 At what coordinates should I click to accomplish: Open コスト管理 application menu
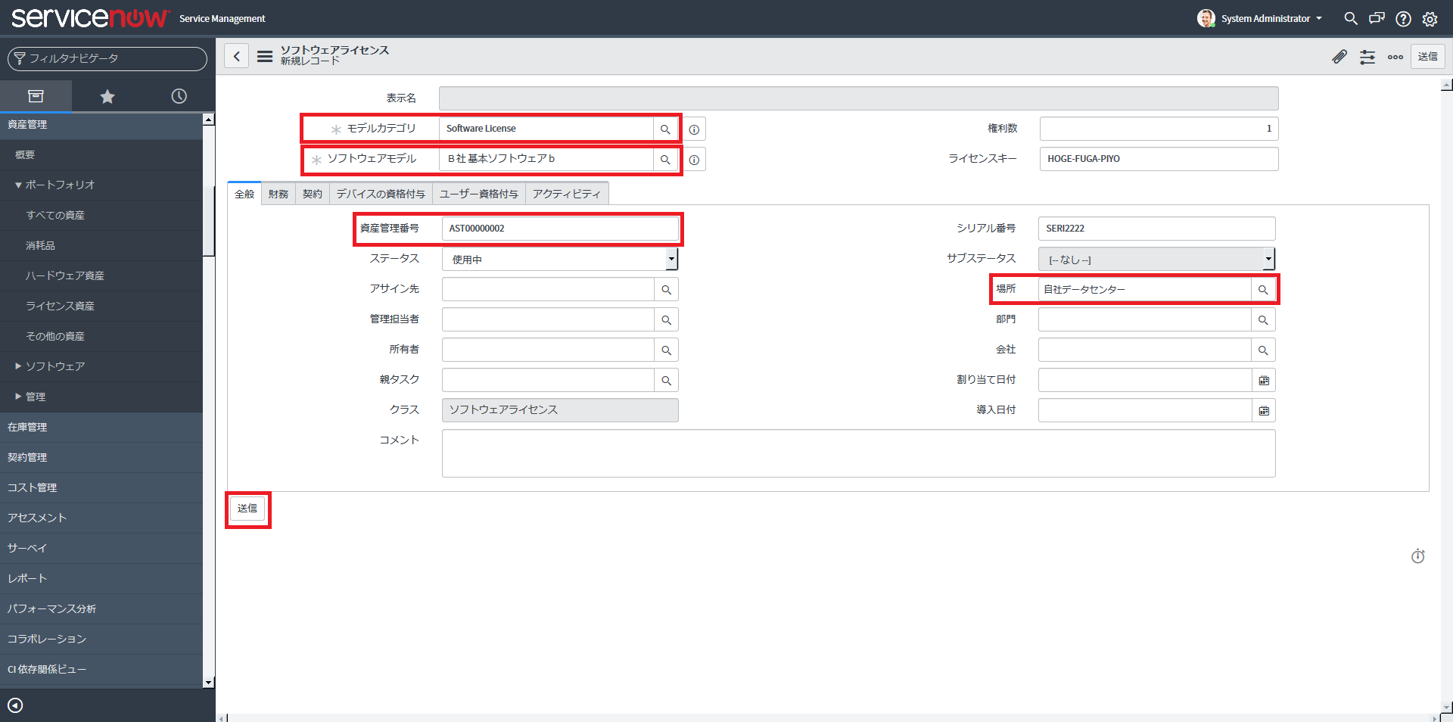pyautogui.click(x=101, y=487)
